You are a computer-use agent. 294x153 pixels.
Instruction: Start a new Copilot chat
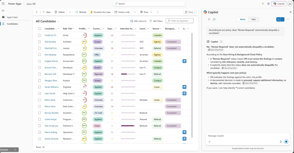(278, 19)
